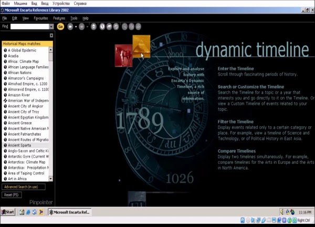This screenshot has width=315, height=227.
Task: Click the Show Desktop quick launch icon
Action: 22,212
